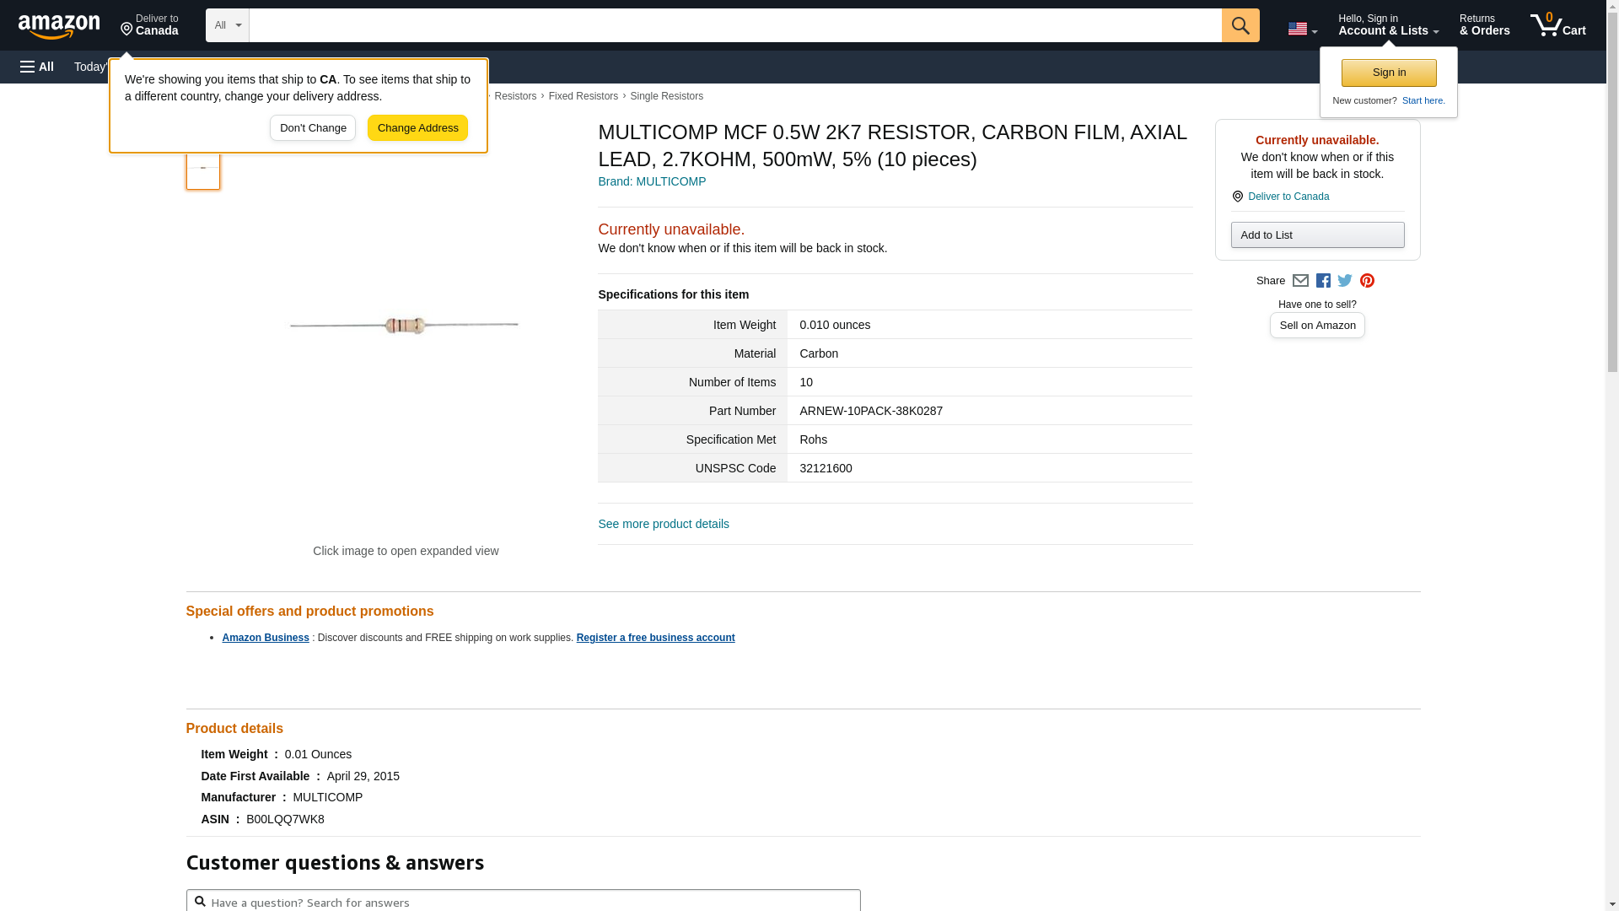Share product on Facebook icon
This screenshot has height=911, width=1619.
1323,281
